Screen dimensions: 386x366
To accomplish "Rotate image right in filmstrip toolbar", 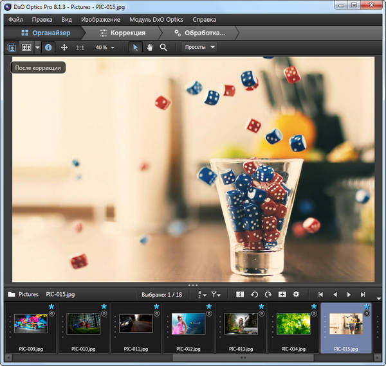I will pyautogui.click(x=268, y=294).
